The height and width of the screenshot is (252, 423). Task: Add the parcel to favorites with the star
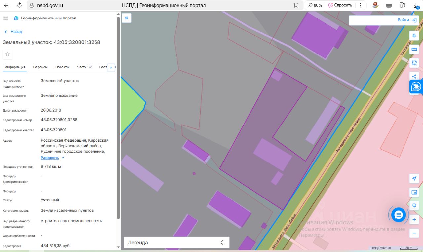pos(8,54)
